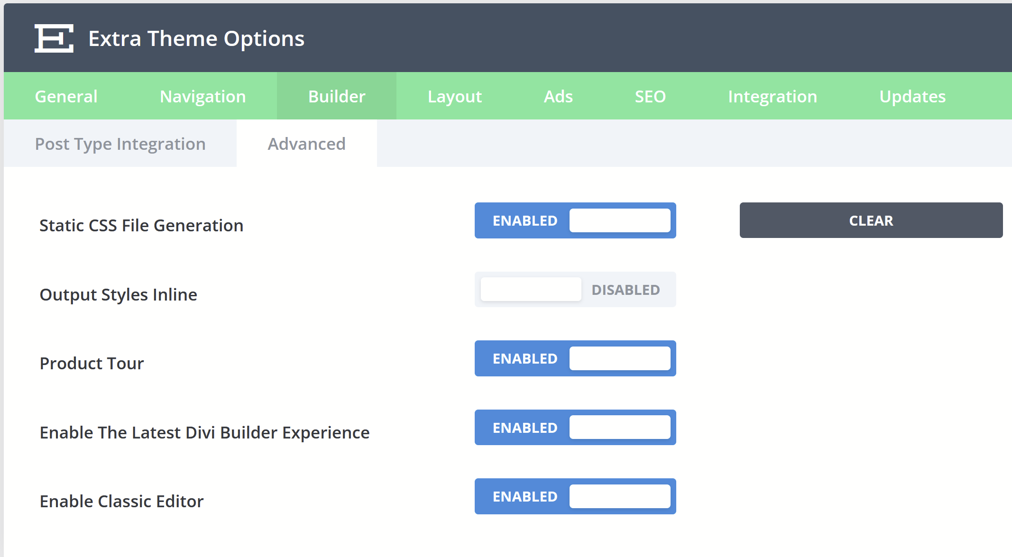Click the Extra theme logo icon
This screenshot has height=557, width=1012.
coord(54,38)
